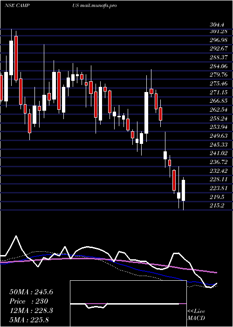Click the 219.5 price axis label
The width and height of the screenshot is (233, 327).
[x=217, y=197]
